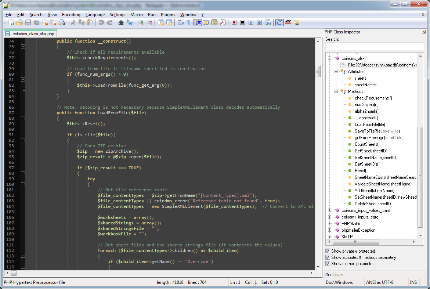430x289 pixels.
Task: Click the INS insert mode status indicator
Action: pos(413,282)
